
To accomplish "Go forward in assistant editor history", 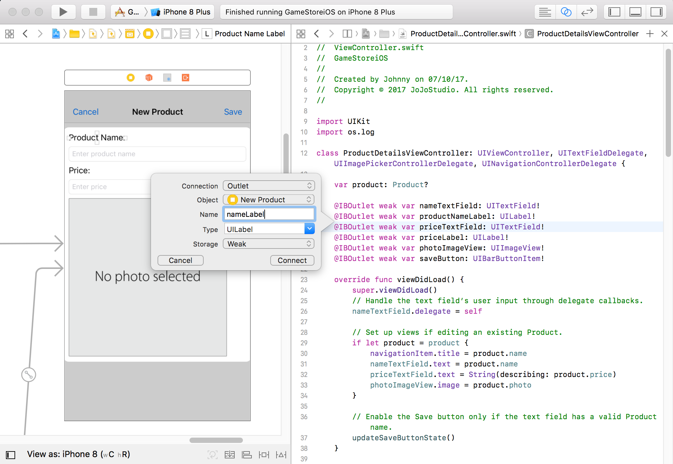I will click(332, 34).
